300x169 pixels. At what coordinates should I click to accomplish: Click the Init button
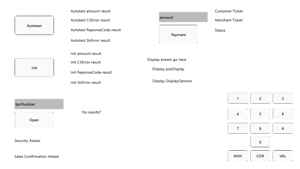[x=34, y=68]
